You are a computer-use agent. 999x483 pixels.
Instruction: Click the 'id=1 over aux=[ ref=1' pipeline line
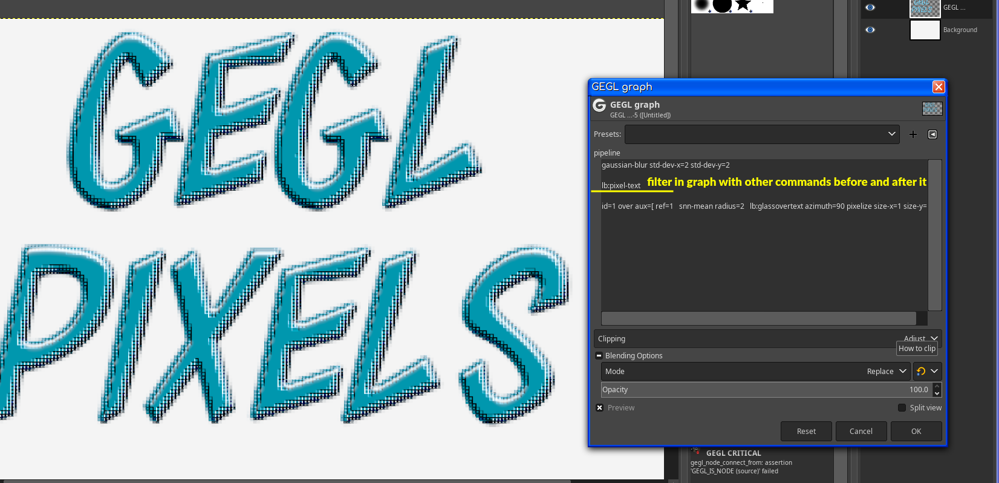click(x=764, y=206)
